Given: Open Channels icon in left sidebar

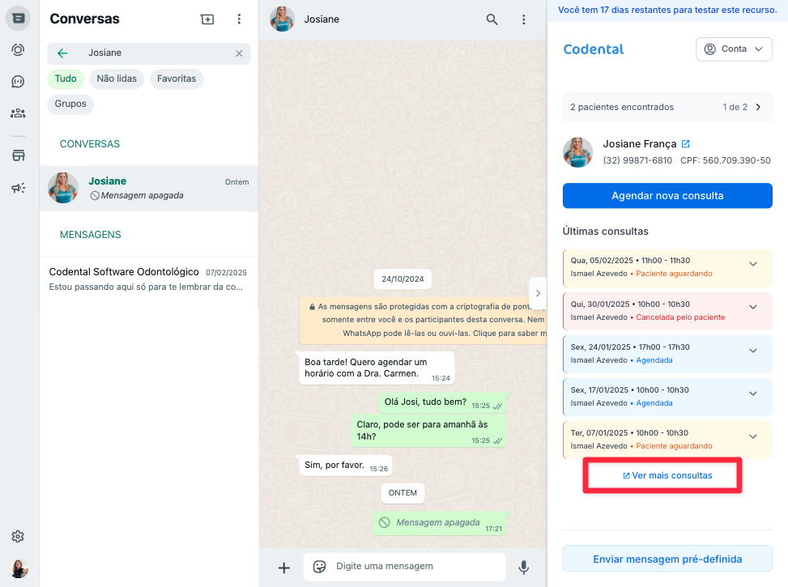Looking at the screenshot, I should (18, 82).
